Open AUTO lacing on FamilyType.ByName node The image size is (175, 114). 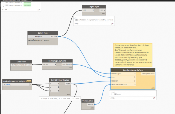[70, 68]
